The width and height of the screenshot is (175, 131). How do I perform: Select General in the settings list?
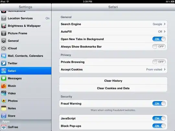click(x=26, y=41)
